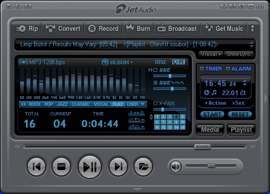Select the JAZZ equalizer preset

click(x=62, y=104)
